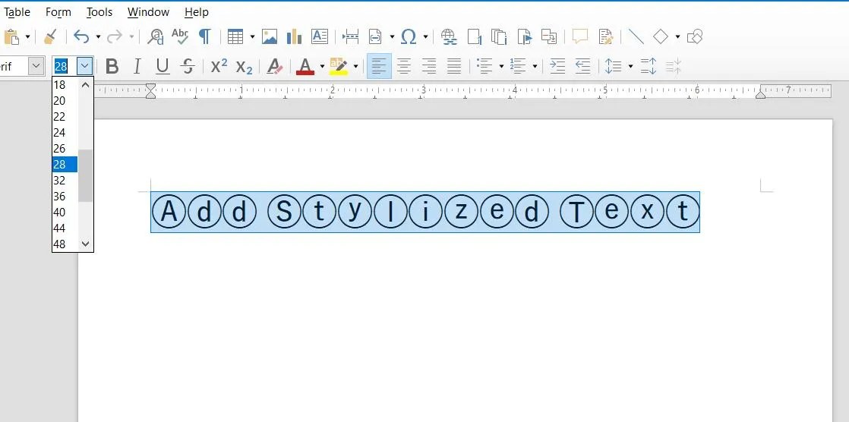Insert an image from the toolbar
The height and width of the screenshot is (422, 849).
point(270,36)
